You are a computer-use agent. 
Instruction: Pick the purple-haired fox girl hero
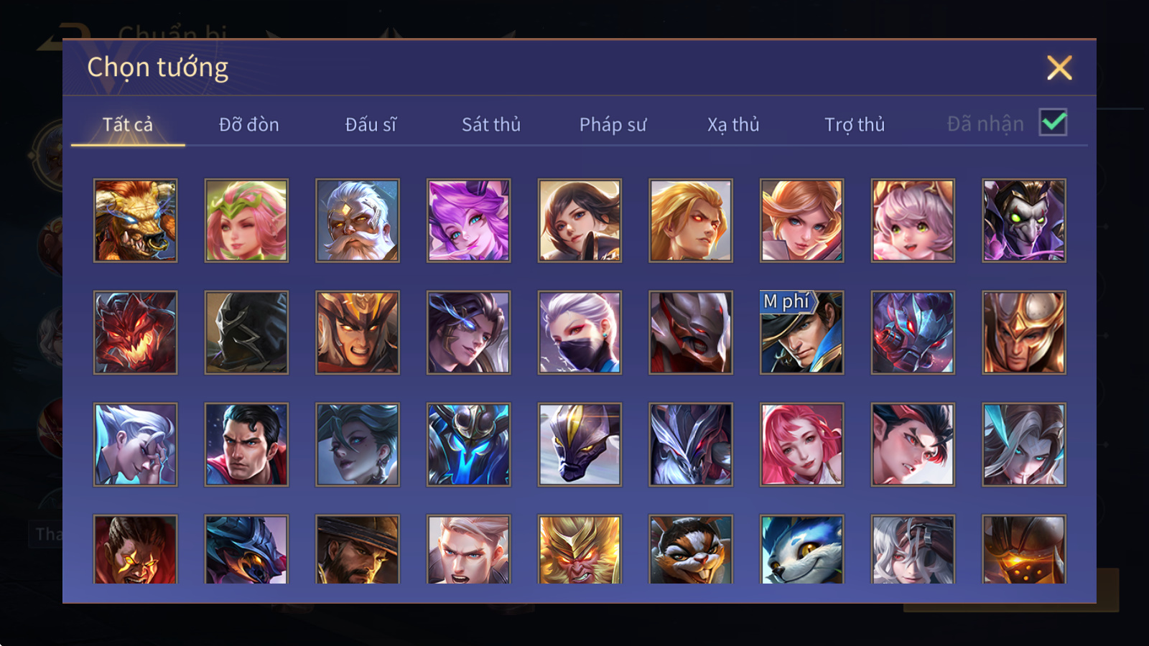click(468, 220)
